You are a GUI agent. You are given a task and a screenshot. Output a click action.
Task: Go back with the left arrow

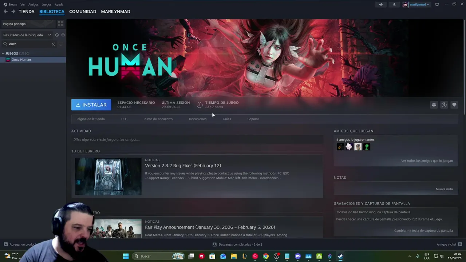pyautogui.click(x=5, y=12)
